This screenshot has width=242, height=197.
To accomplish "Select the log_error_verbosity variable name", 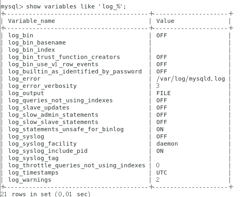I will pyautogui.click(x=42, y=86).
